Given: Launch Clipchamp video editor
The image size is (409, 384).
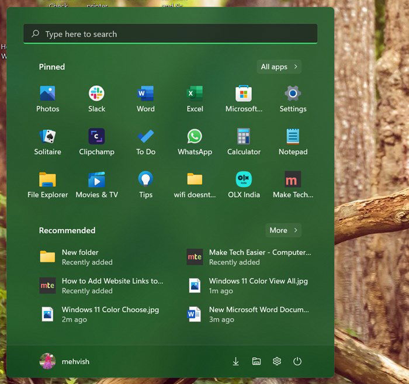Looking at the screenshot, I should pos(96,142).
